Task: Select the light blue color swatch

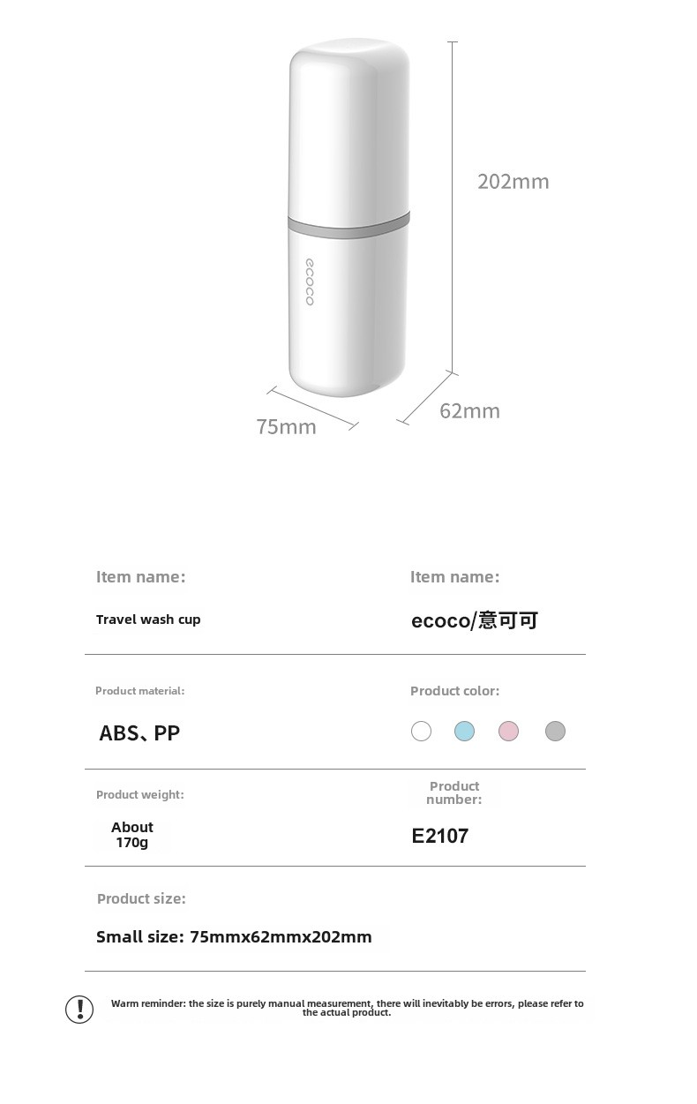Action: [x=464, y=731]
